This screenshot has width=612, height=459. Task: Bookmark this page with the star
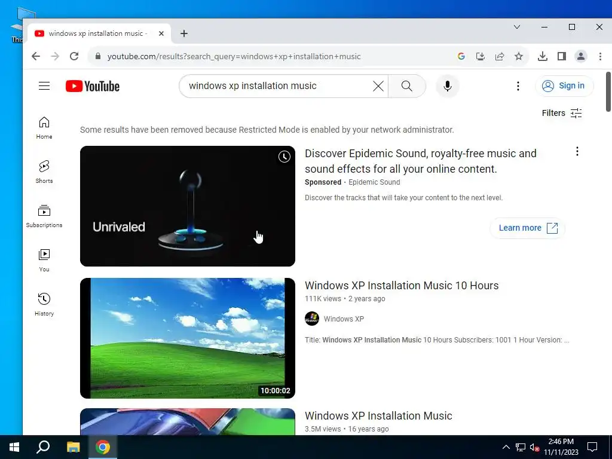(x=519, y=56)
